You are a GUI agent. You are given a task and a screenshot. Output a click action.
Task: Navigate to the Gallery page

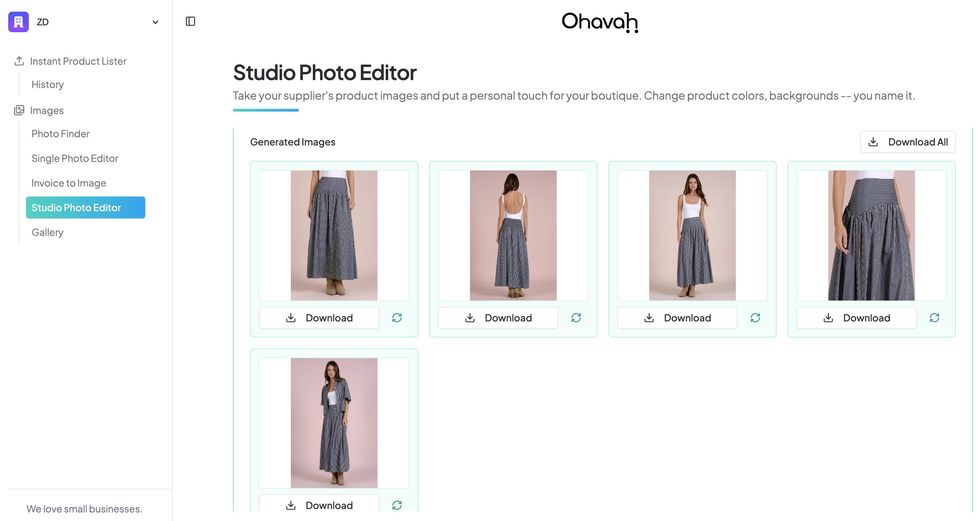(x=47, y=232)
